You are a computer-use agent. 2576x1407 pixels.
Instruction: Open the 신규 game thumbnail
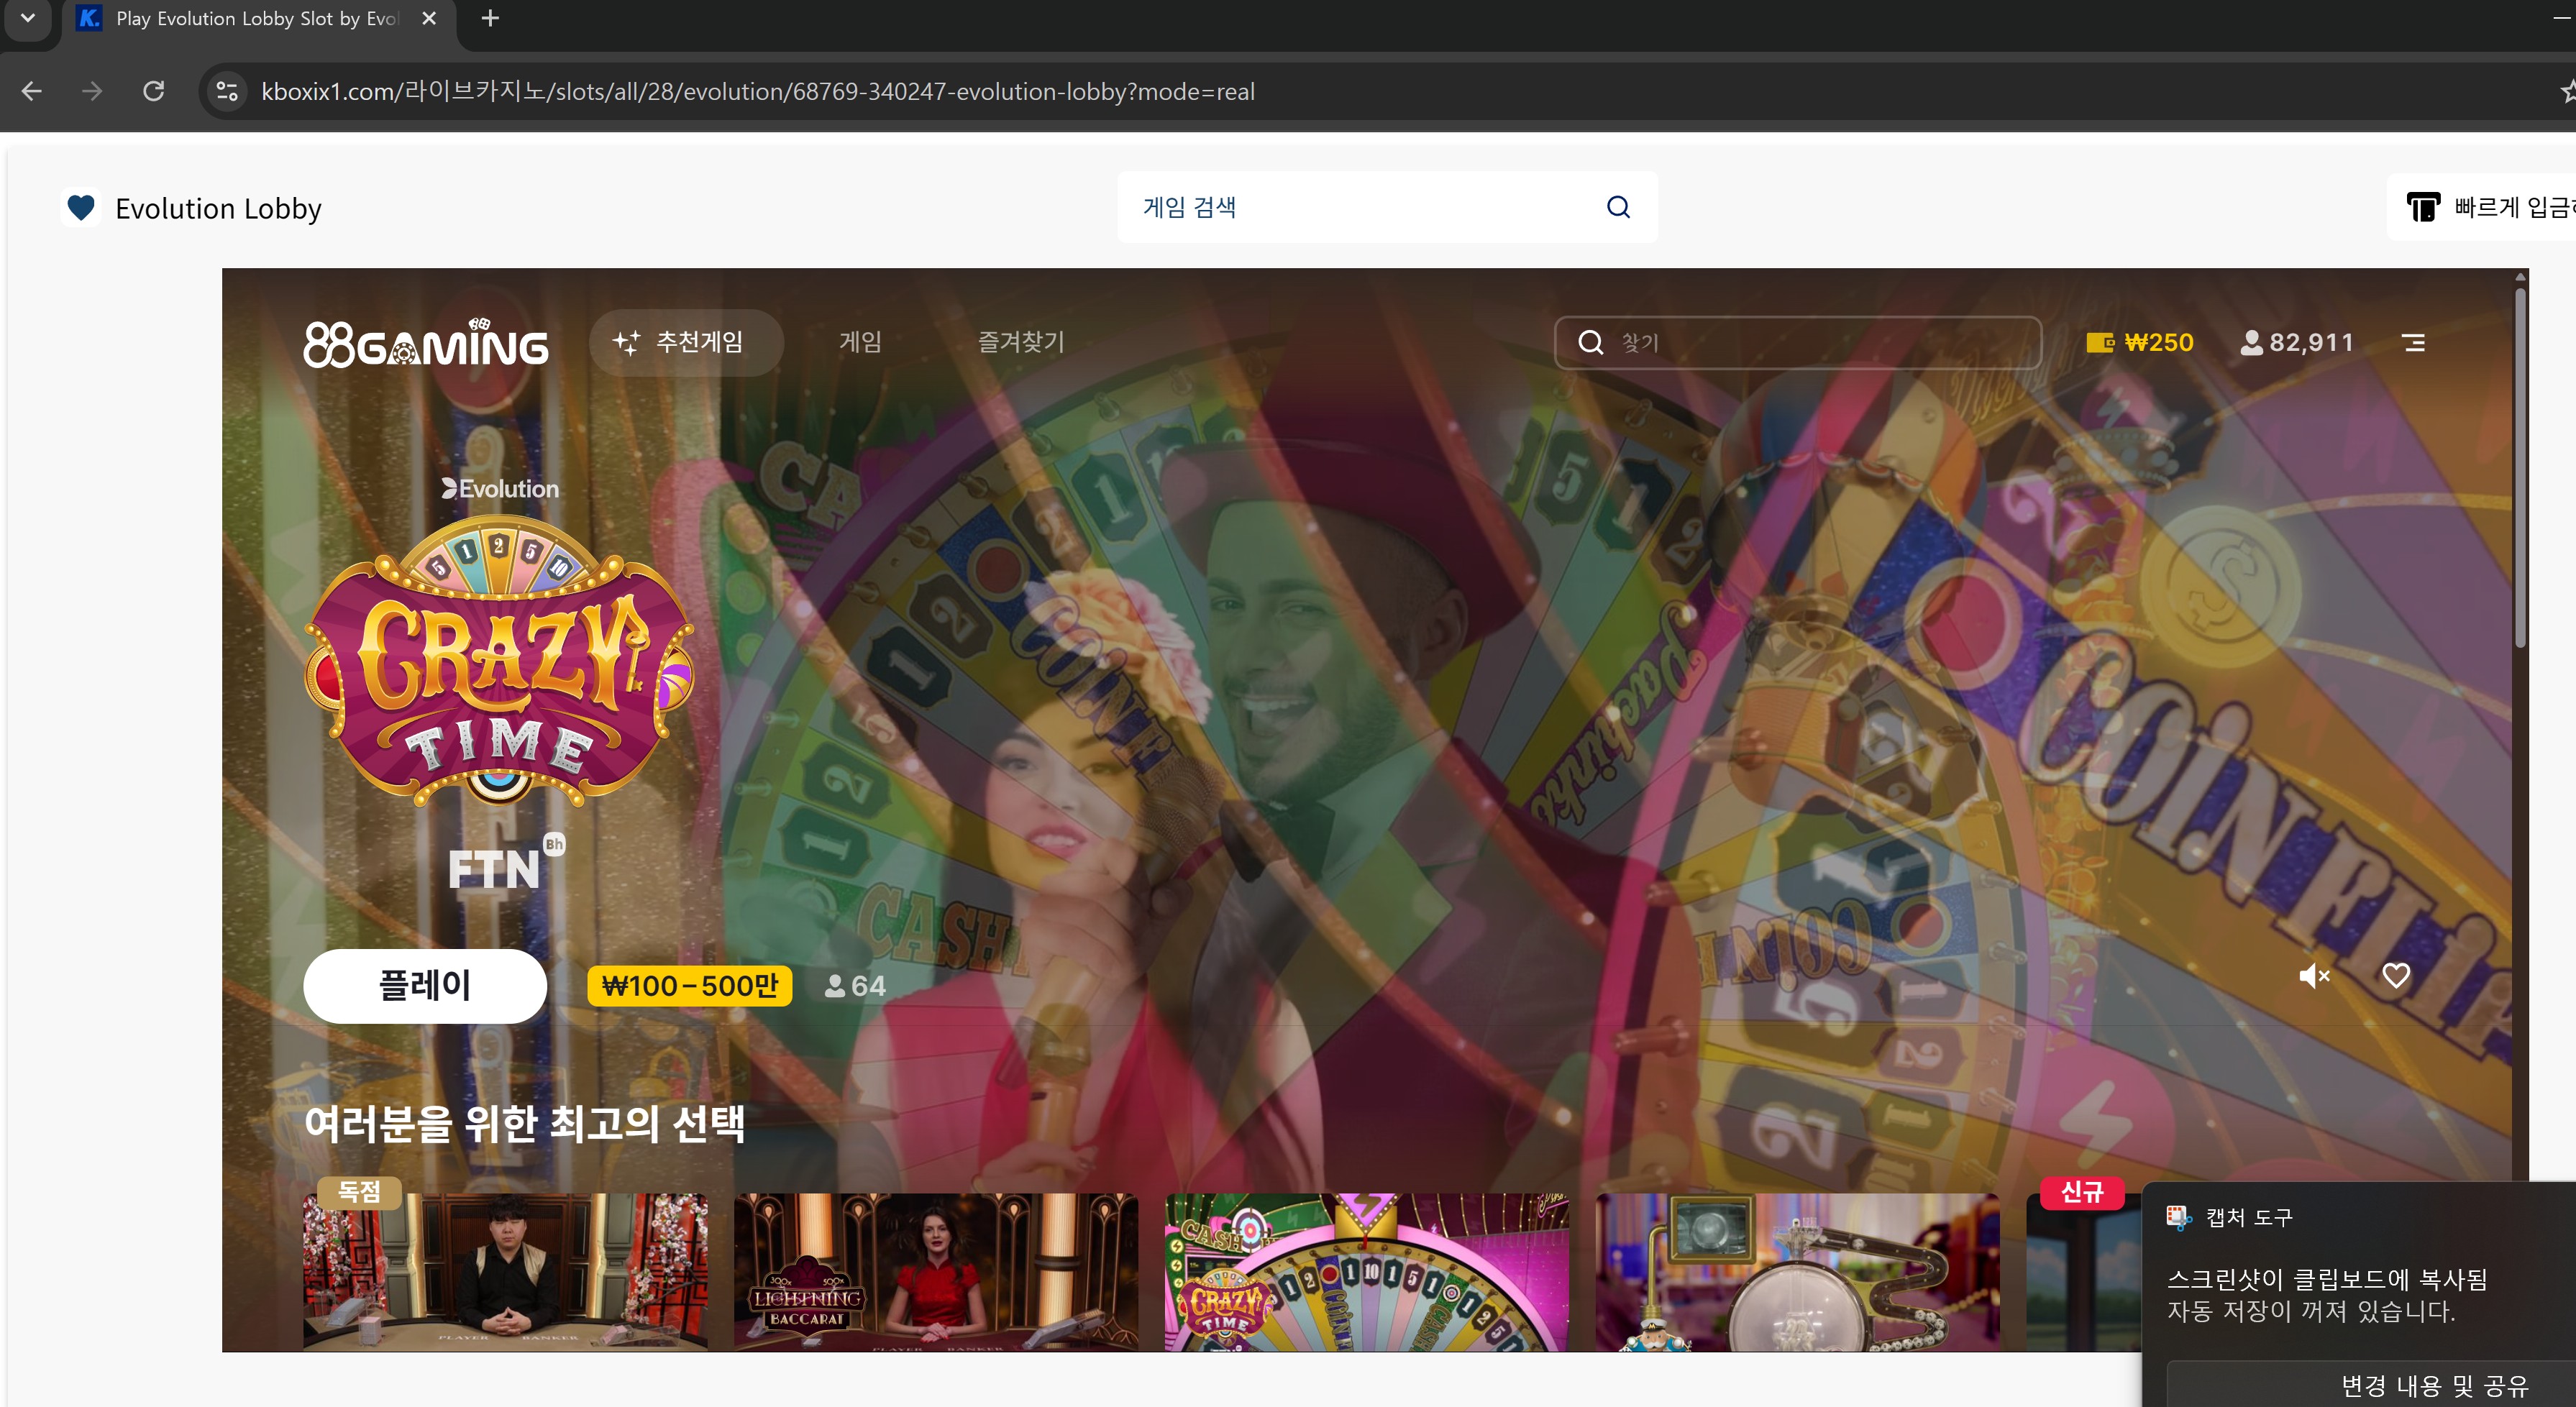pos(2084,1272)
